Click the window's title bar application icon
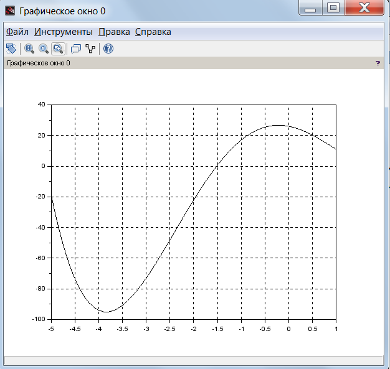This screenshot has width=390, height=369. 10,11
